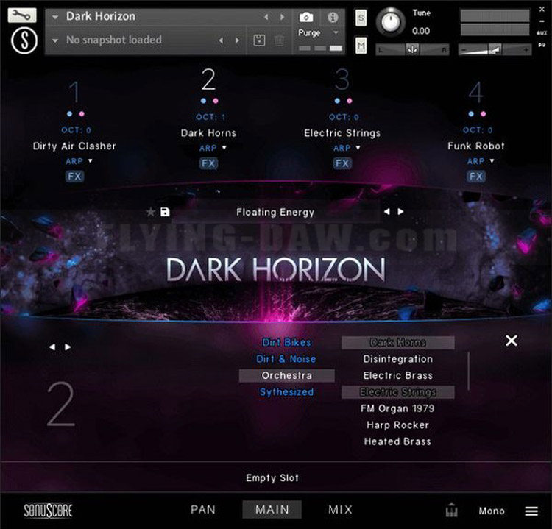Toggle FX for Dark Horns layer

208,163
